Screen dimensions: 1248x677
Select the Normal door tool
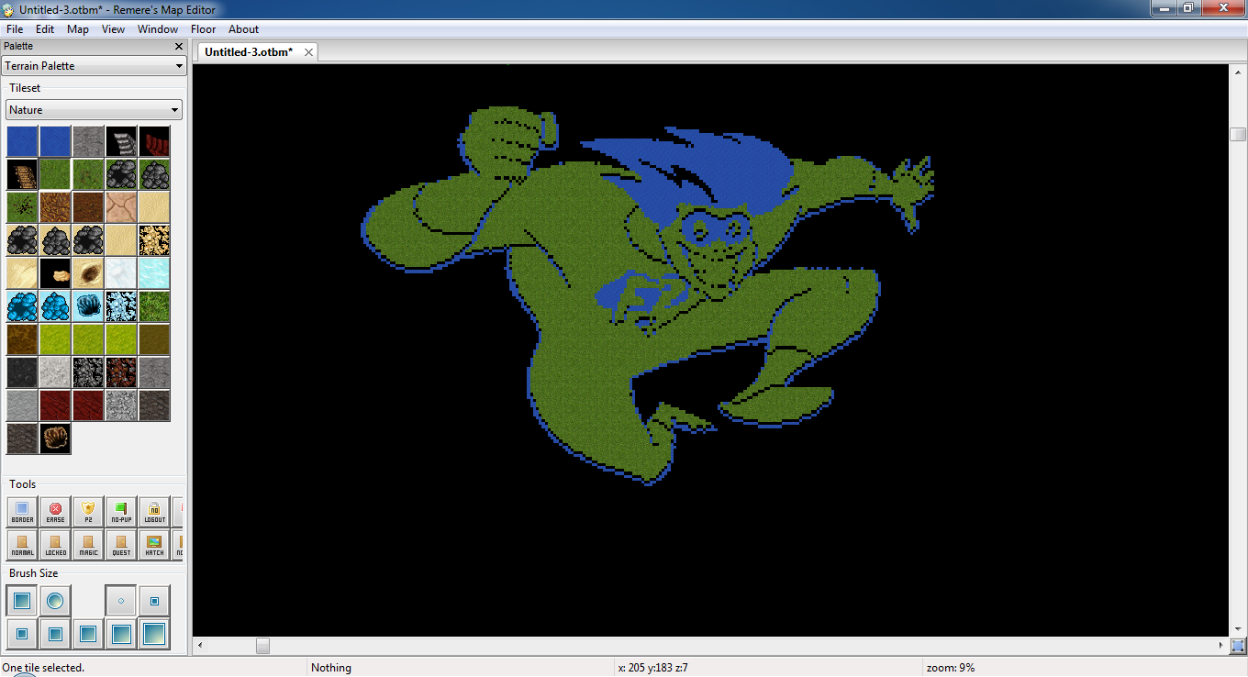click(22, 545)
